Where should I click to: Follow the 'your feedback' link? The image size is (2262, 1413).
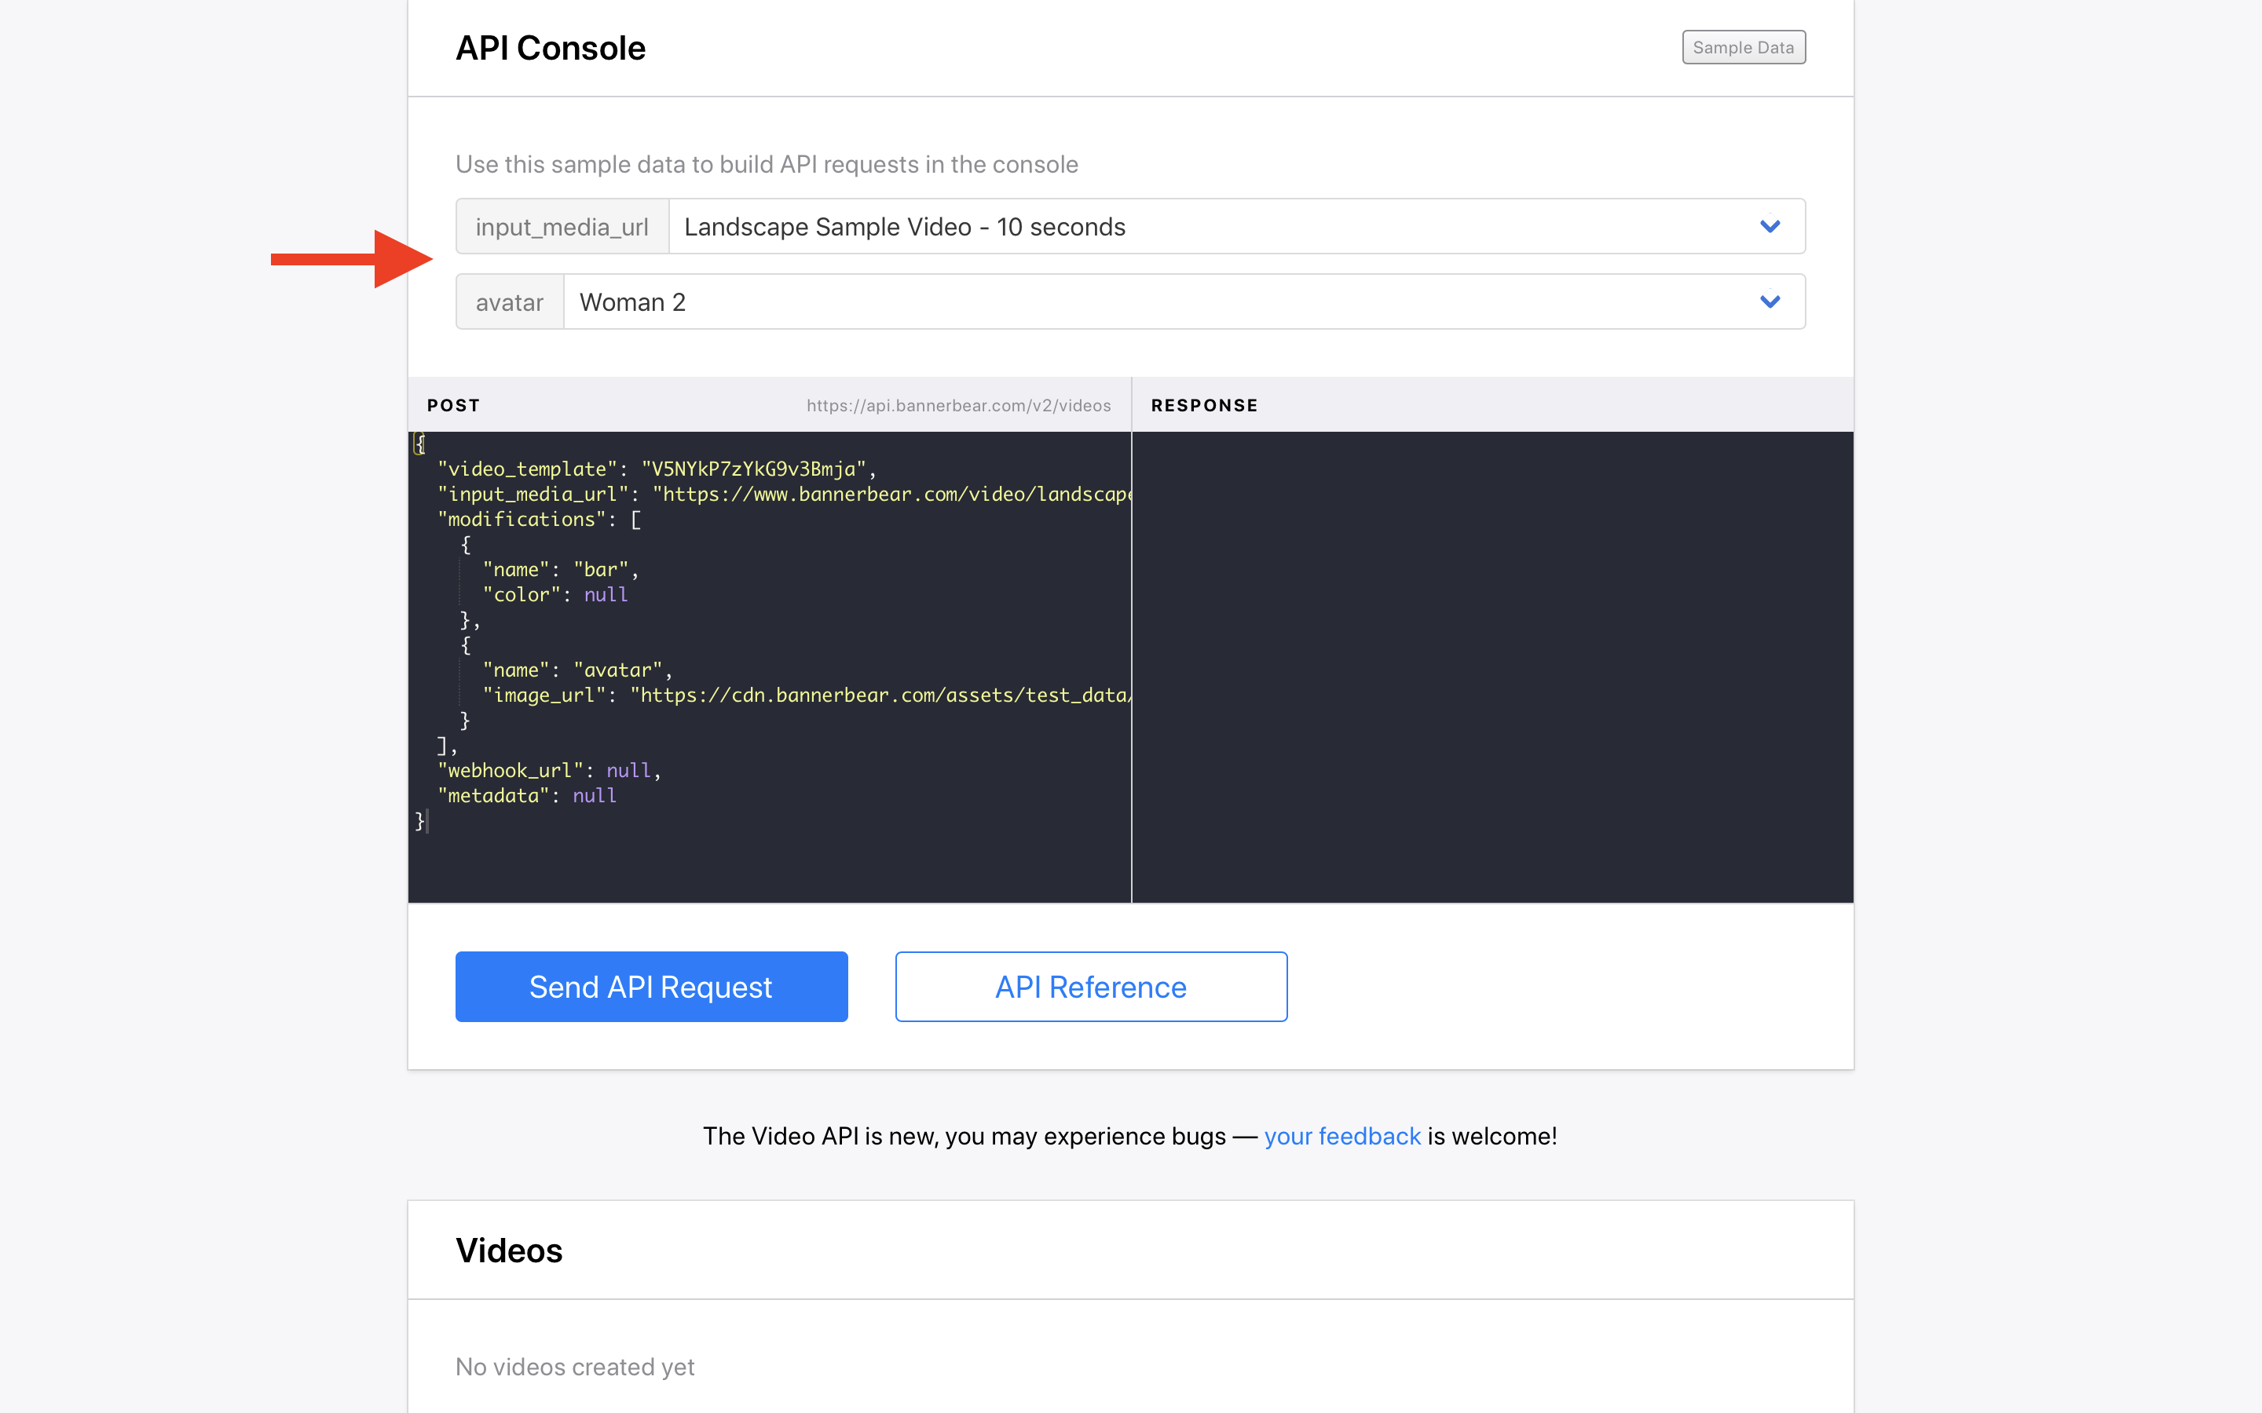point(1342,1137)
